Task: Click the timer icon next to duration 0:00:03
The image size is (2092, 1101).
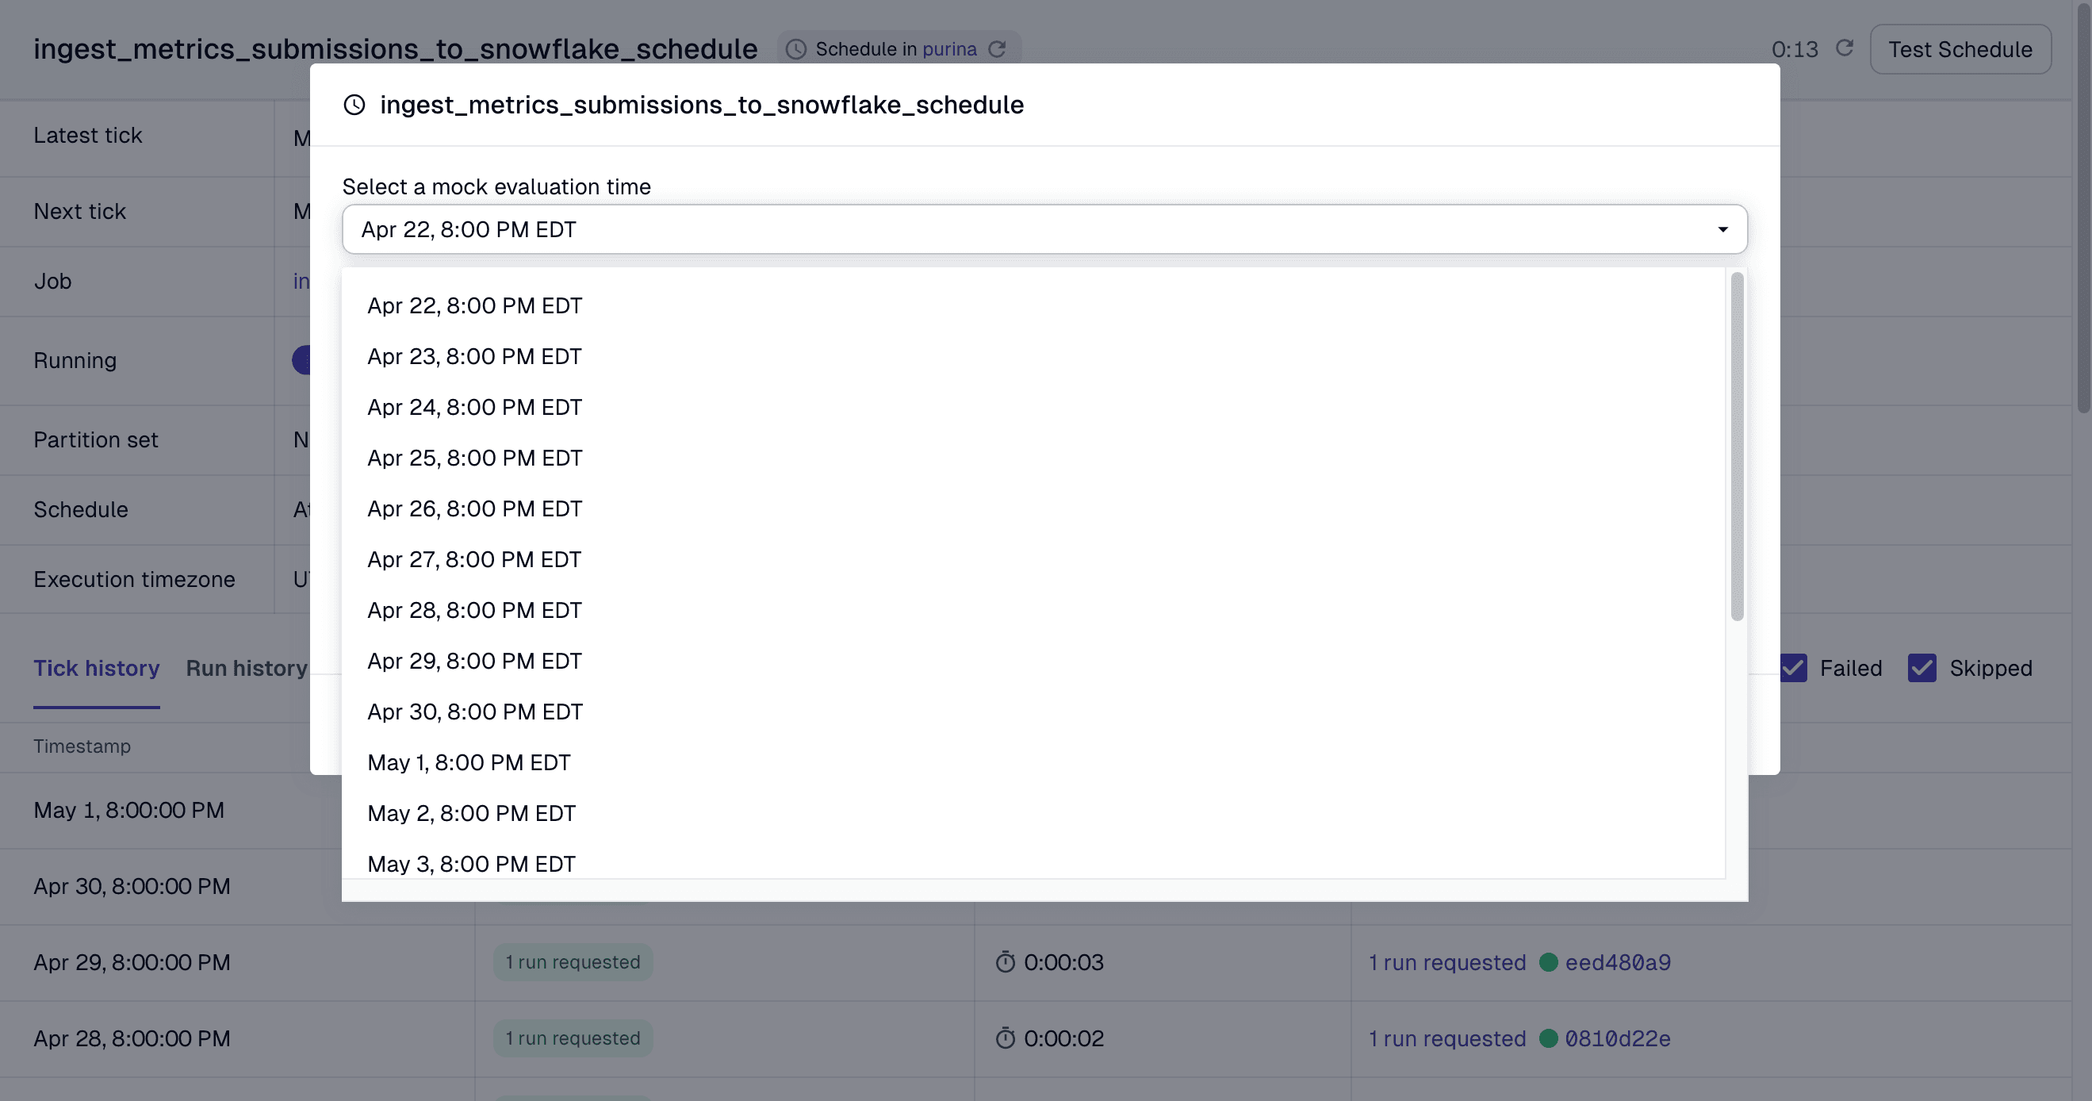Action: pyautogui.click(x=1006, y=962)
